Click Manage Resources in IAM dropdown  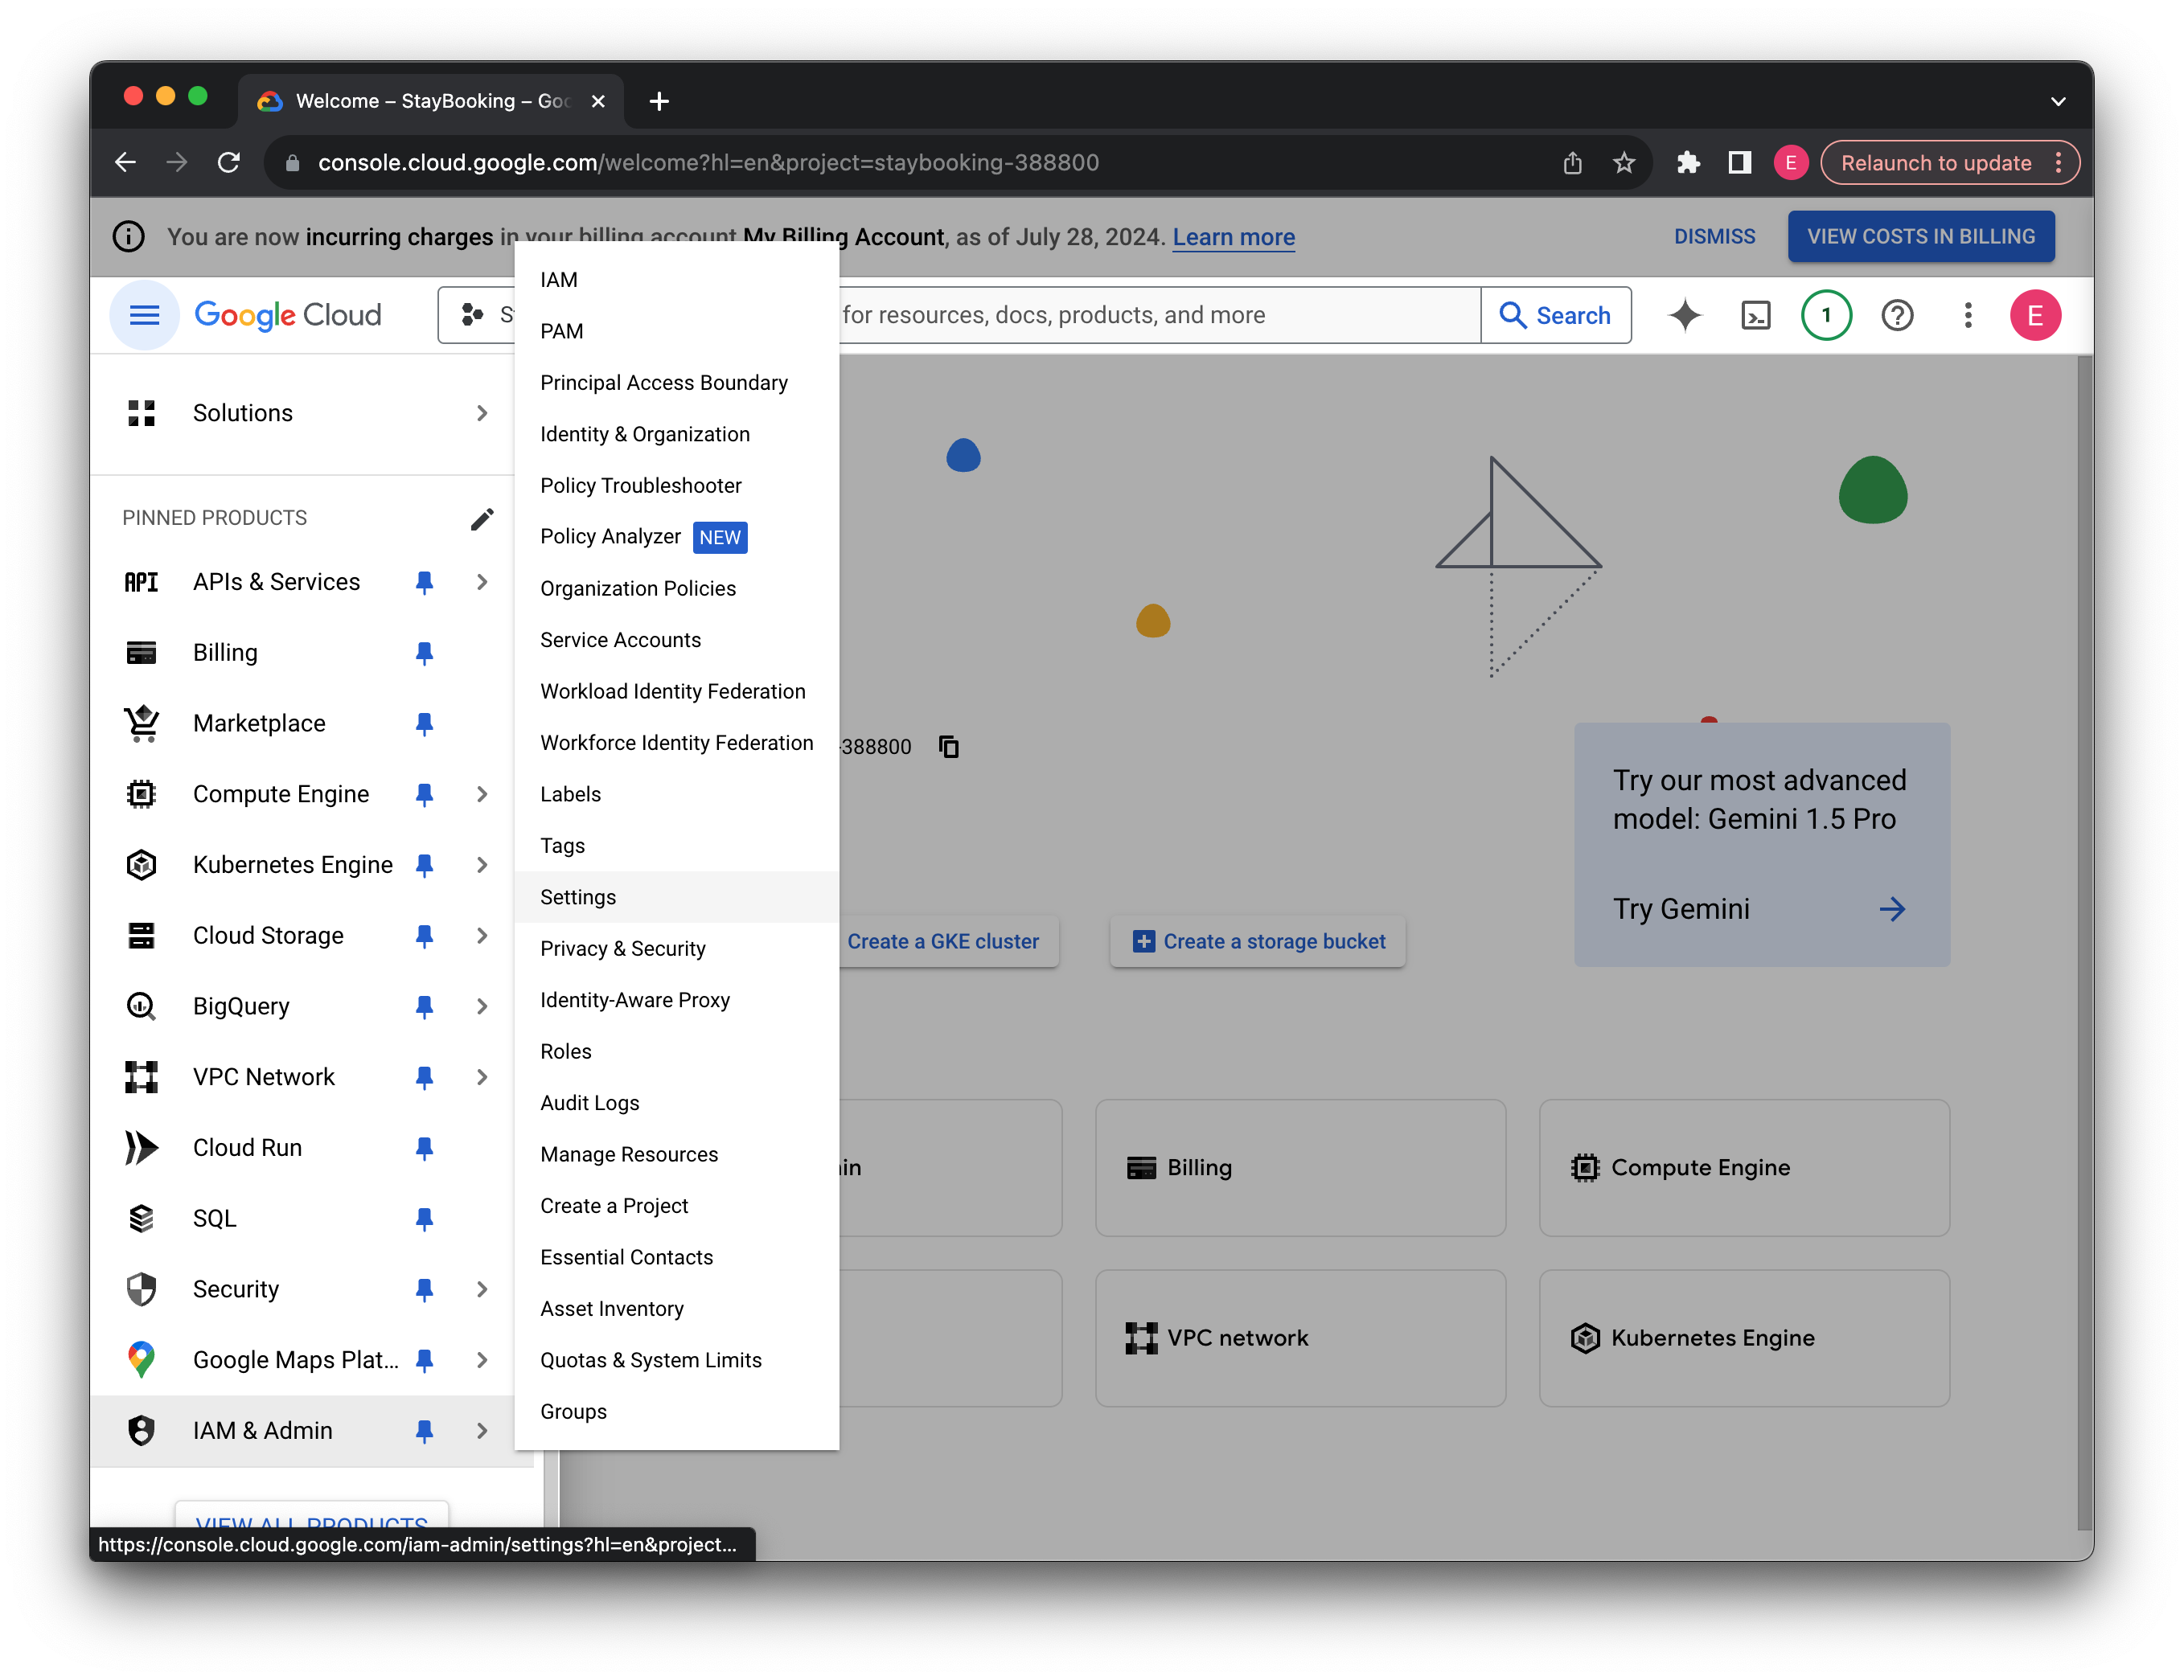click(x=629, y=1154)
